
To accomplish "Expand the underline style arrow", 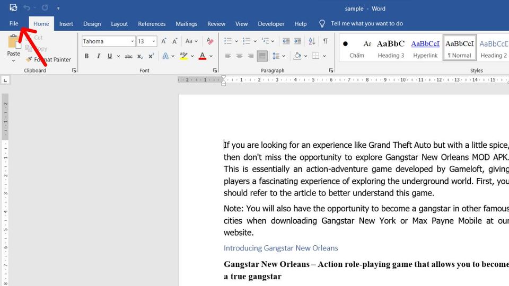I will click(118, 56).
